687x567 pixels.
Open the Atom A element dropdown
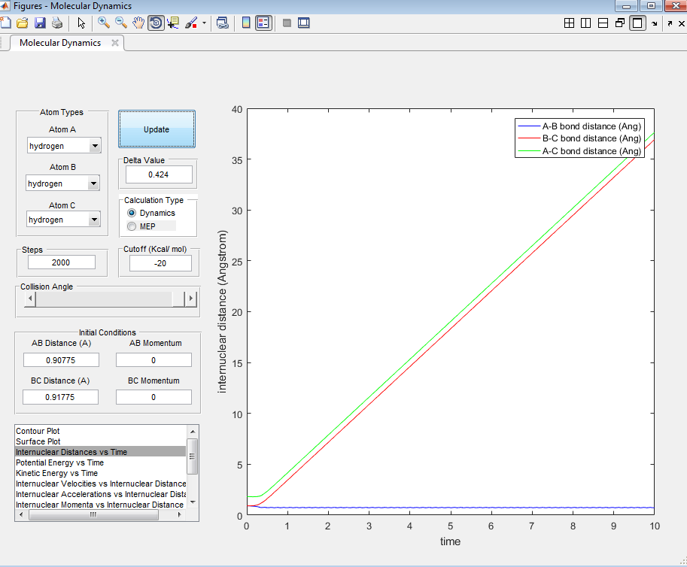pos(93,146)
